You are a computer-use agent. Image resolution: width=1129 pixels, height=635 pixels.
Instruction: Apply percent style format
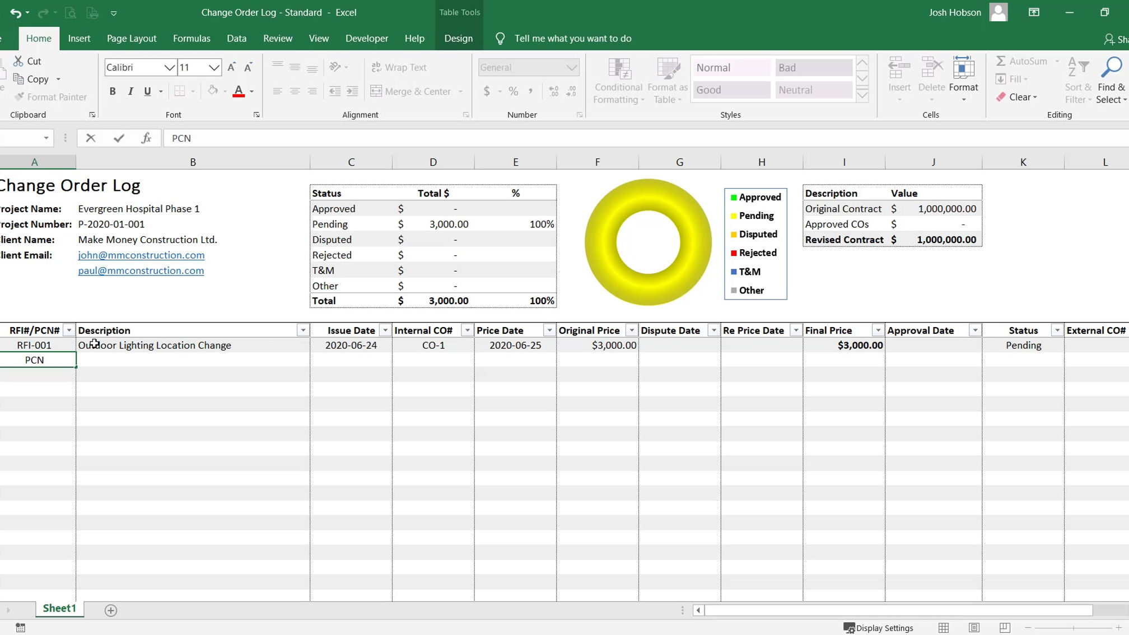click(513, 91)
